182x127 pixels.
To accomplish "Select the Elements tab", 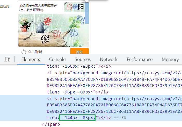I will pyautogui.click(x=31, y=59).
